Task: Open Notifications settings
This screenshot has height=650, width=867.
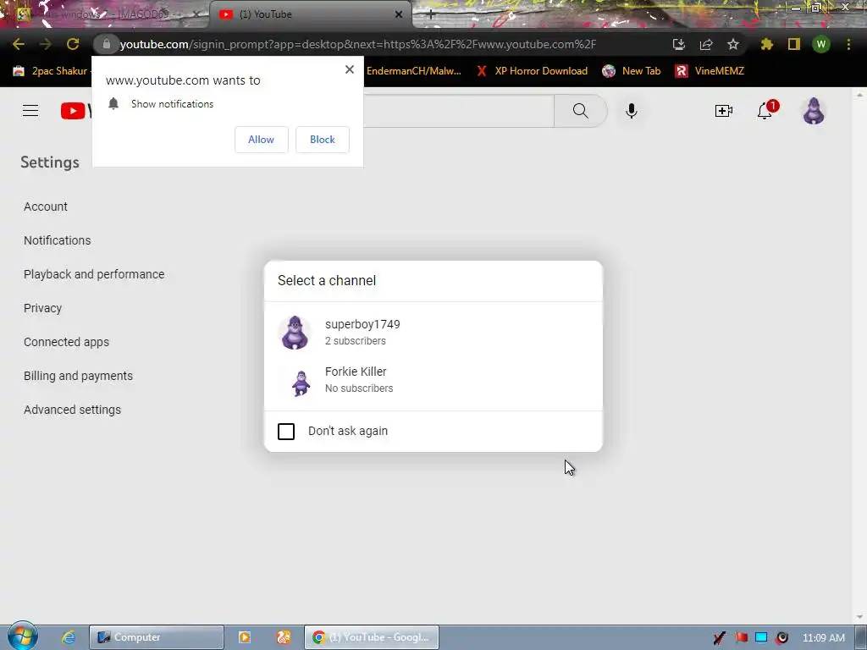Action: 58,240
